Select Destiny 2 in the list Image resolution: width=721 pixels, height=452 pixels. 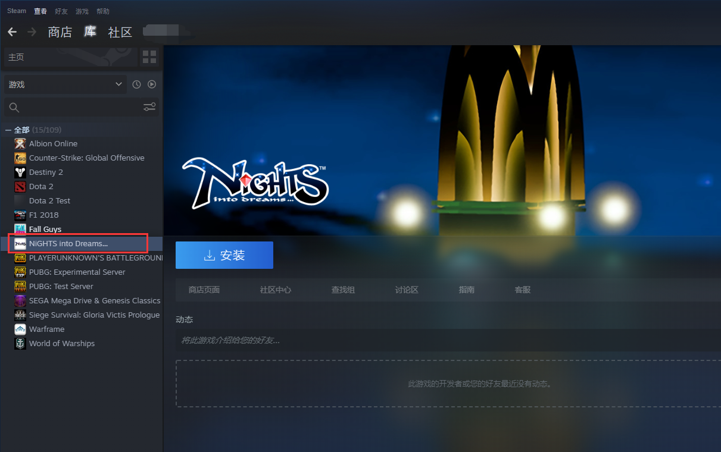46,172
